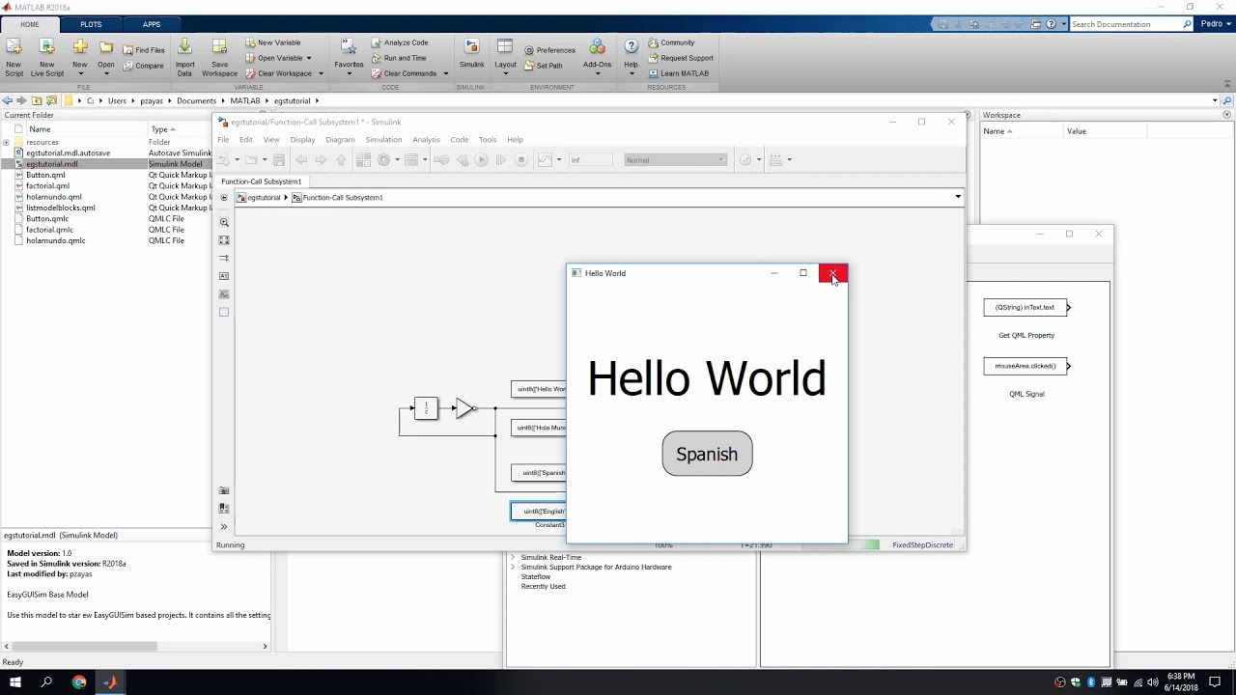The width and height of the screenshot is (1236, 695).
Task: Click Function-Call Subsystem1 tab in Simulink
Action: pos(262,181)
